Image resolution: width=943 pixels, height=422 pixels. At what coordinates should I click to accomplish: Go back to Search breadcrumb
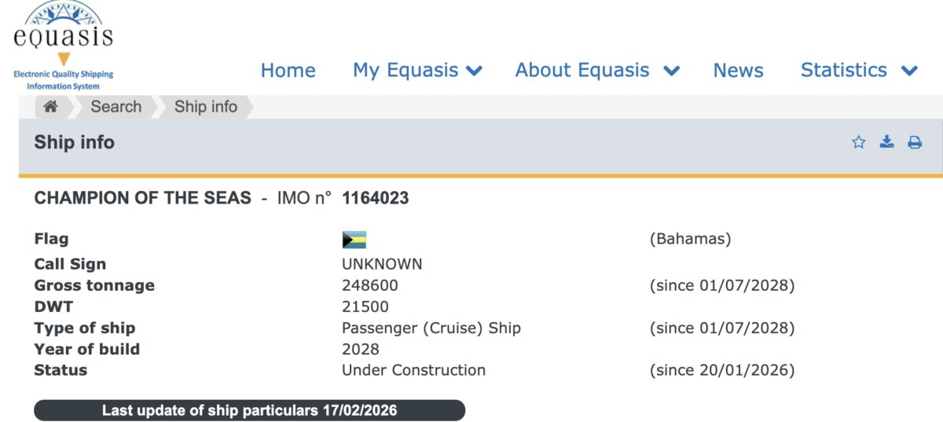coord(116,107)
